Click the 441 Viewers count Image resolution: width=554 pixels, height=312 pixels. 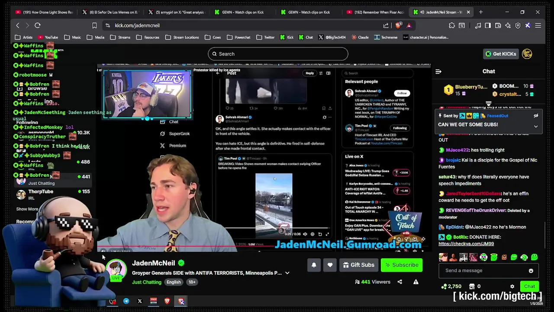tap(373, 282)
